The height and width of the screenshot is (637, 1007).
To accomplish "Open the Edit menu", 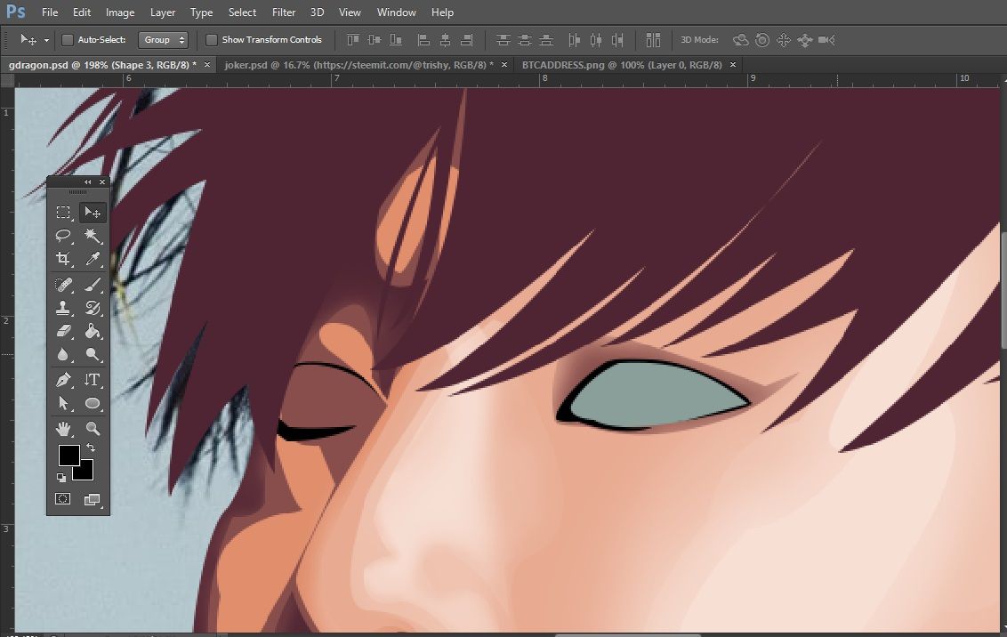I will pyautogui.click(x=82, y=12).
